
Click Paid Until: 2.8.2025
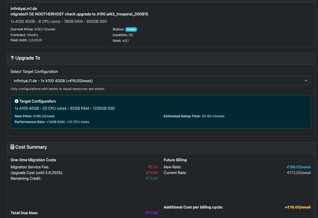click(26, 40)
